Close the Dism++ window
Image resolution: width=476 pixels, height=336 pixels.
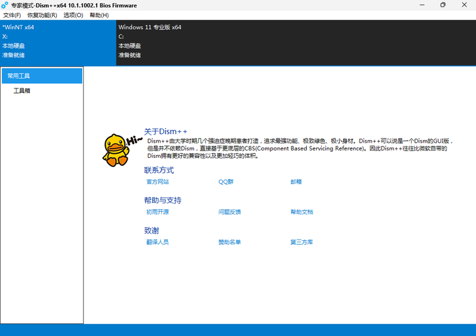pyautogui.click(x=464, y=5)
